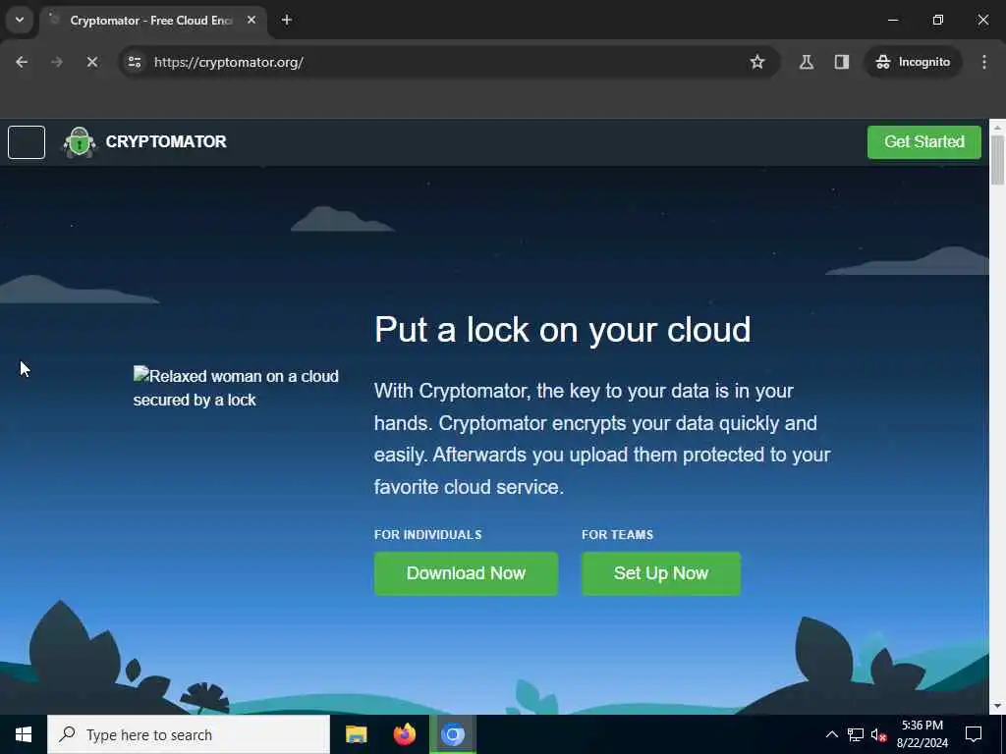Click the green Get Started button
Screen dimensions: 1006x754
pyautogui.click(x=923, y=141)
